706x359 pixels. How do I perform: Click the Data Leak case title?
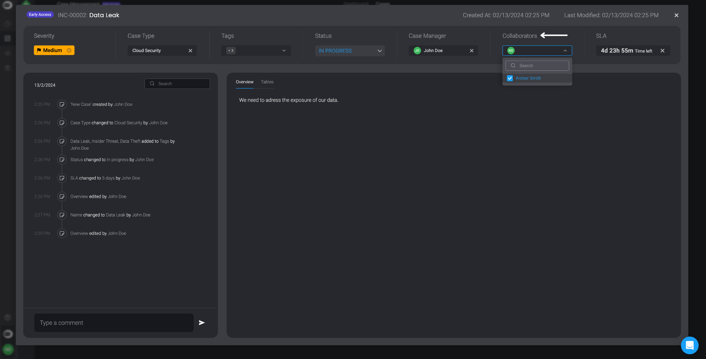[104, 15]
